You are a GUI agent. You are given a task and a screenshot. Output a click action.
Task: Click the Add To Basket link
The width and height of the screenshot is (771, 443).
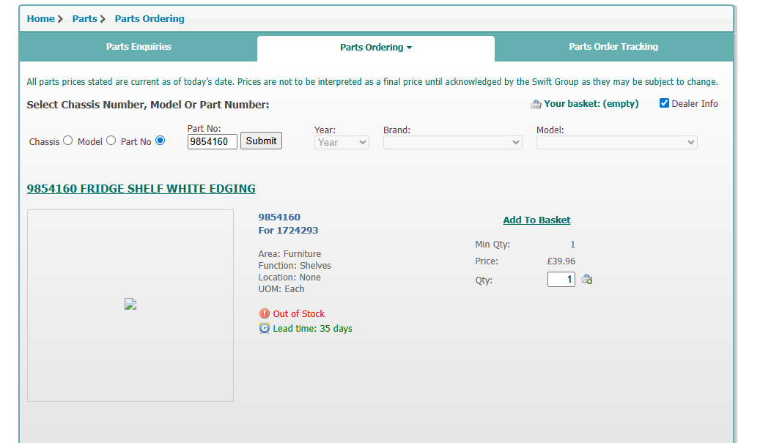click(536, 220)
